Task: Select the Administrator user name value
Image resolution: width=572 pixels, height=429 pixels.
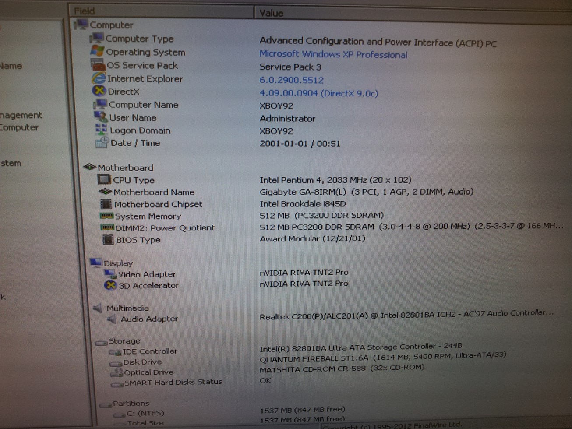Action: click(287, 118)
